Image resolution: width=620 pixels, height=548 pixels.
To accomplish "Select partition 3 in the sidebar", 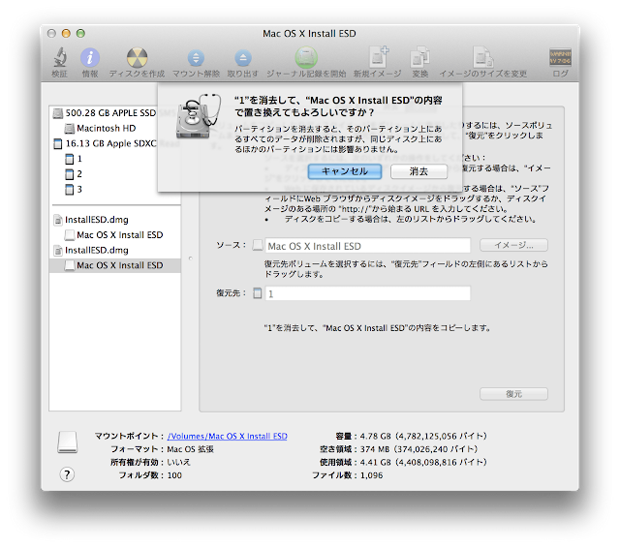I will tap(74, 190).
